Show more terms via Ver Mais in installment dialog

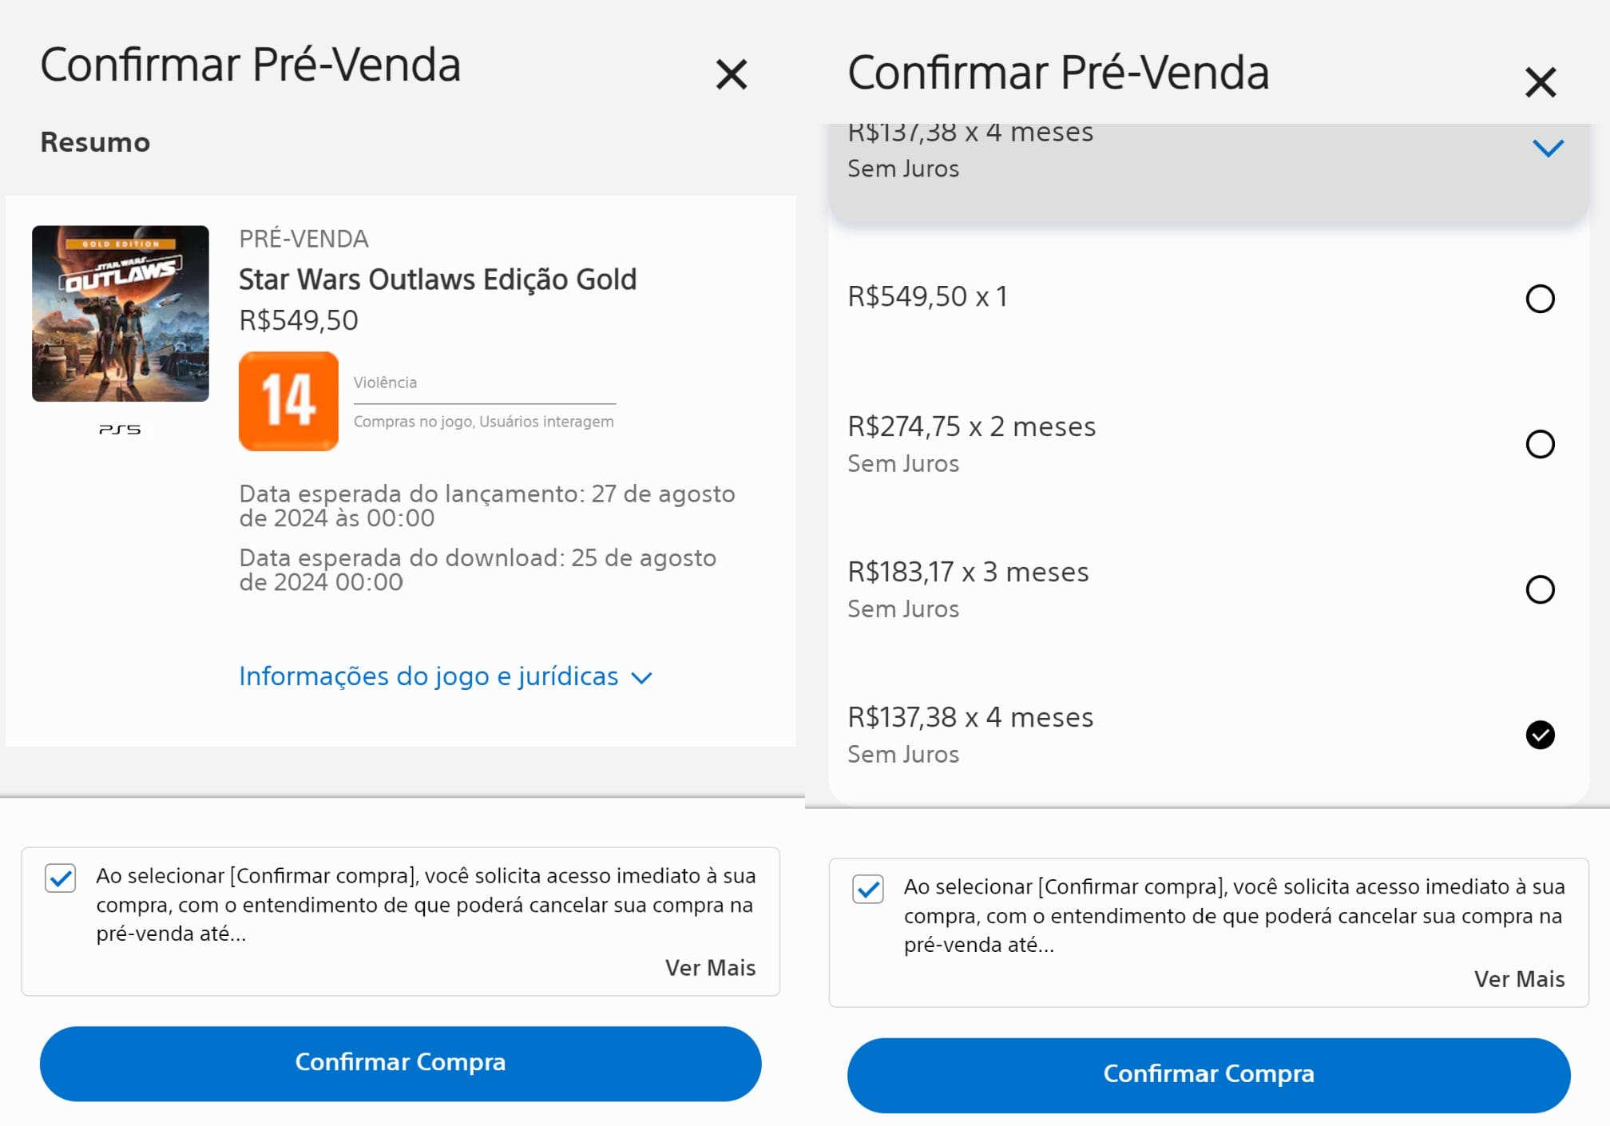[1518, 979]
